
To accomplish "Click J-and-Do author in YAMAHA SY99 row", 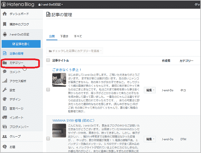I will pyautogui.click(x=167, y=139).
